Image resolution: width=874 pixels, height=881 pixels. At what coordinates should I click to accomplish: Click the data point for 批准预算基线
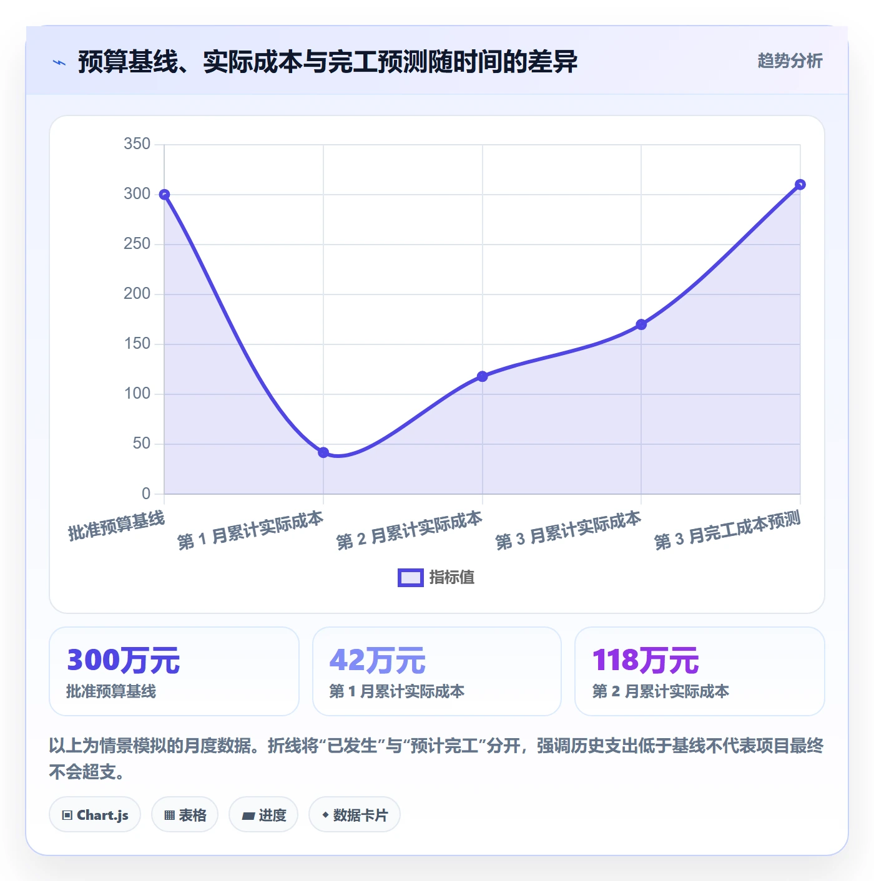[164, 195]
